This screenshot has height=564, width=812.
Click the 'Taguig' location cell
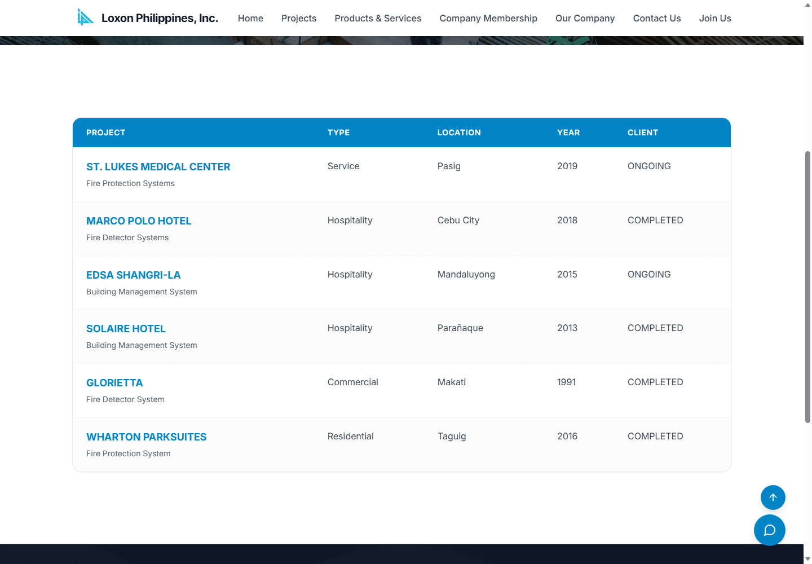coord(452,436)
